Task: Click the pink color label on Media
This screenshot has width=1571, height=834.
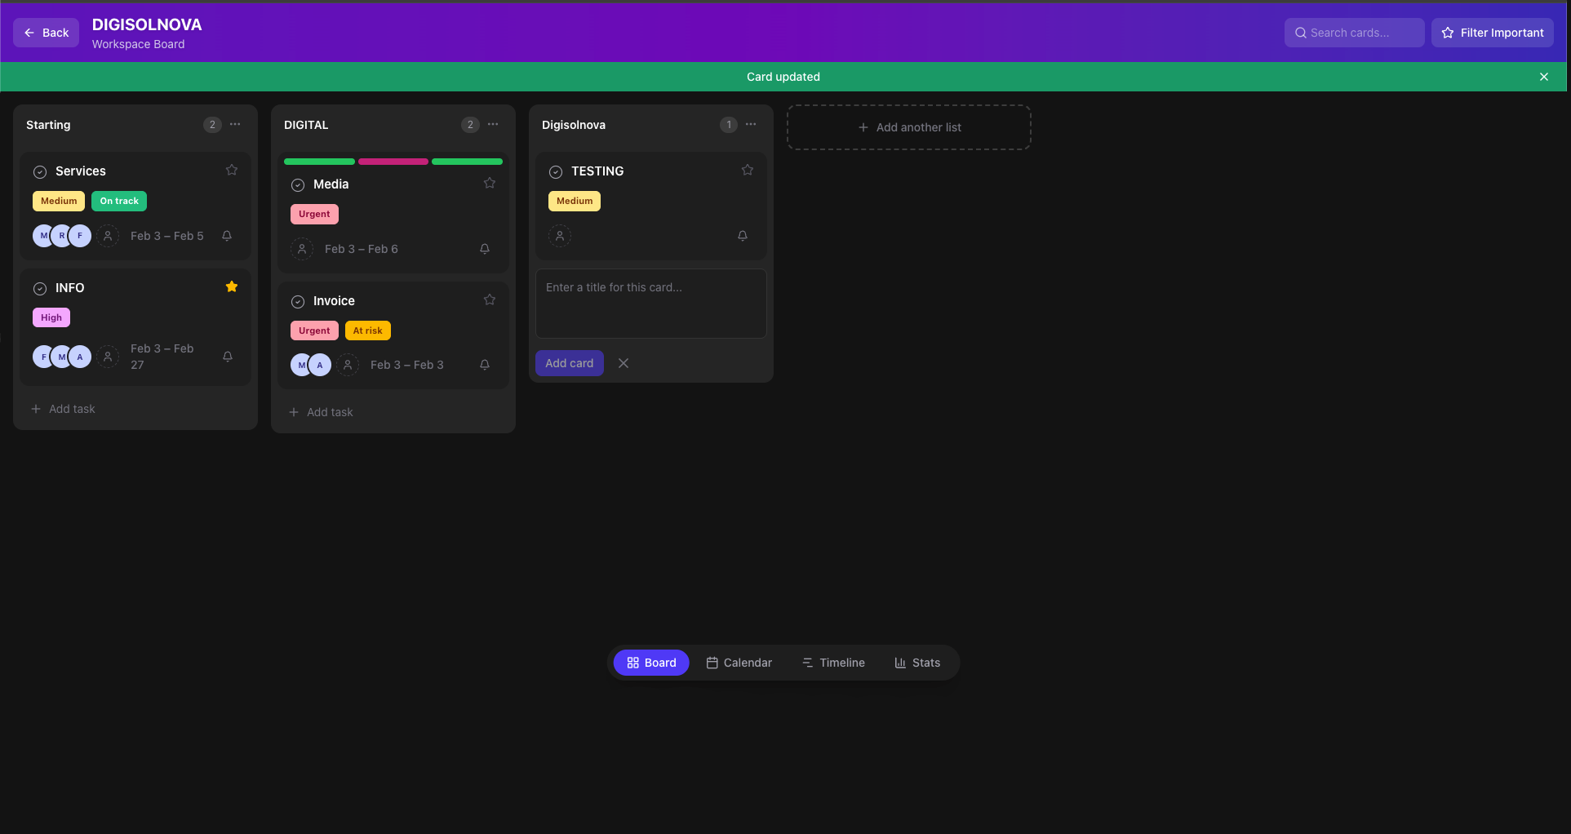Action: point(393,162)
